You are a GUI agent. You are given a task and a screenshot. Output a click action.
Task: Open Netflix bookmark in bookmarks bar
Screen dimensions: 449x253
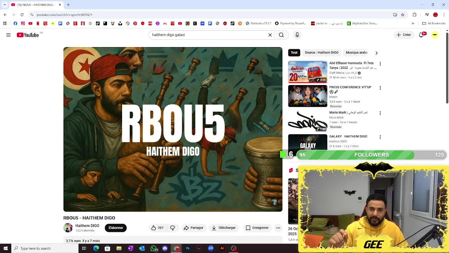point(38,24)
